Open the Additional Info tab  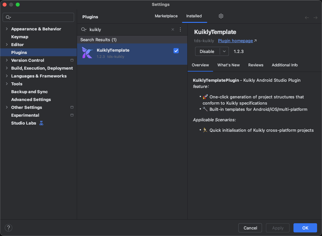tap(285, 65)
